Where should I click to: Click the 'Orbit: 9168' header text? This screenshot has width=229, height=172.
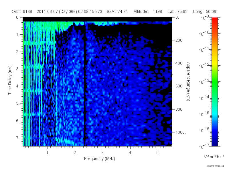click(22, 11)
